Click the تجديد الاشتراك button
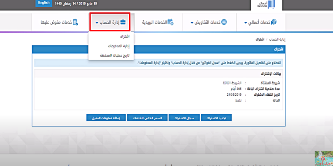The height and width of the screenshot is (166, 333). coord(216,118)
